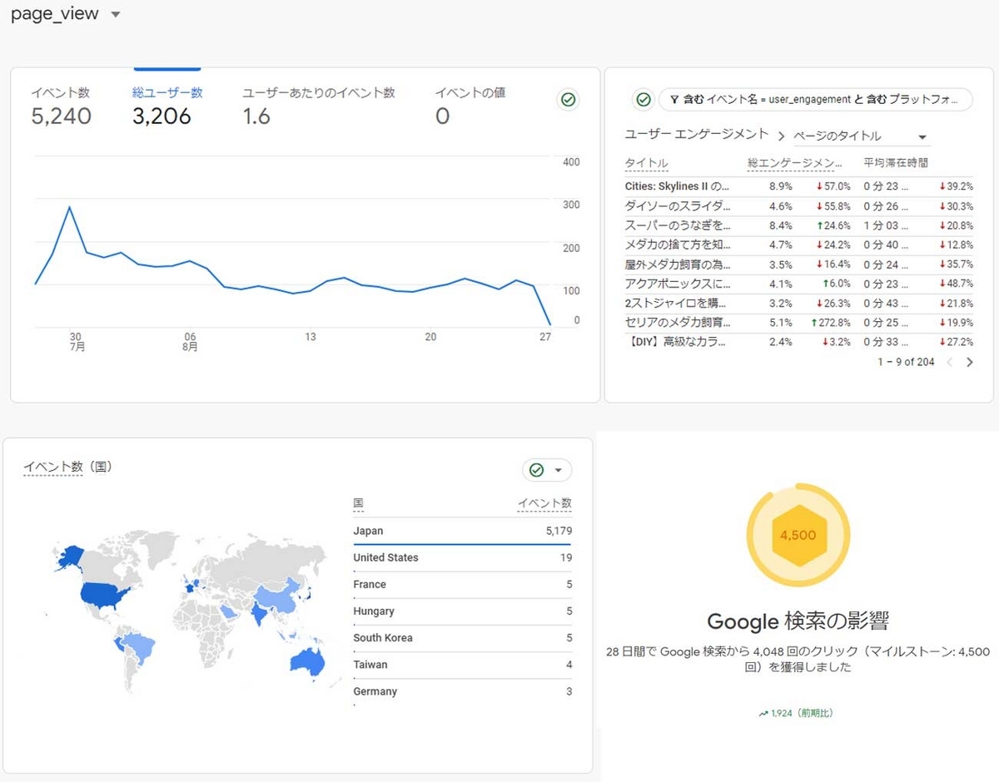Select the 【DIY】高級なカラ row
This screenshot has height=782, width=999.
click(x=798, y=342)
